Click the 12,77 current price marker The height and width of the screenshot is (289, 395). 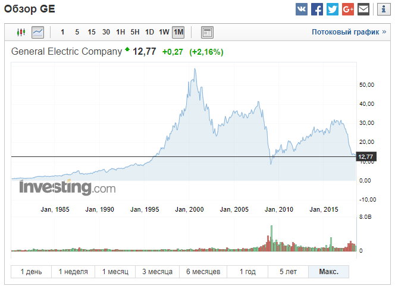click(x=365, y=156)
